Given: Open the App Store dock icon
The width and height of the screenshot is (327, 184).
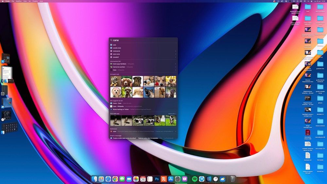Looking at the screenshot, I should (170, 179).
